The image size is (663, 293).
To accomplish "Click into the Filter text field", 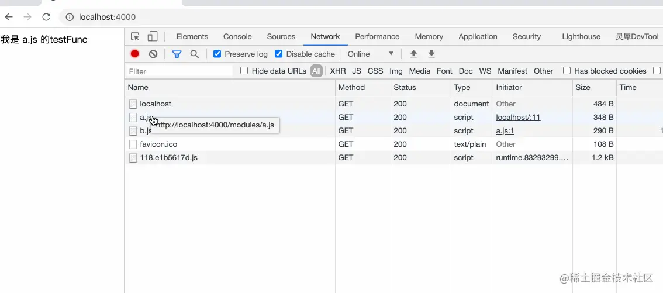I will (x=179, y=71).
